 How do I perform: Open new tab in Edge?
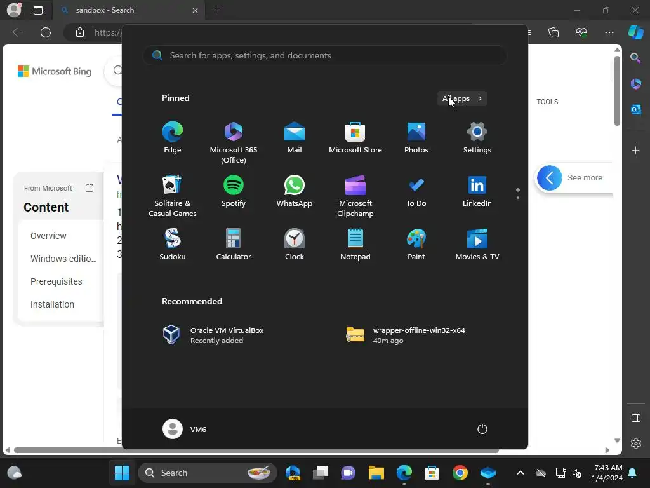(216, 10)
